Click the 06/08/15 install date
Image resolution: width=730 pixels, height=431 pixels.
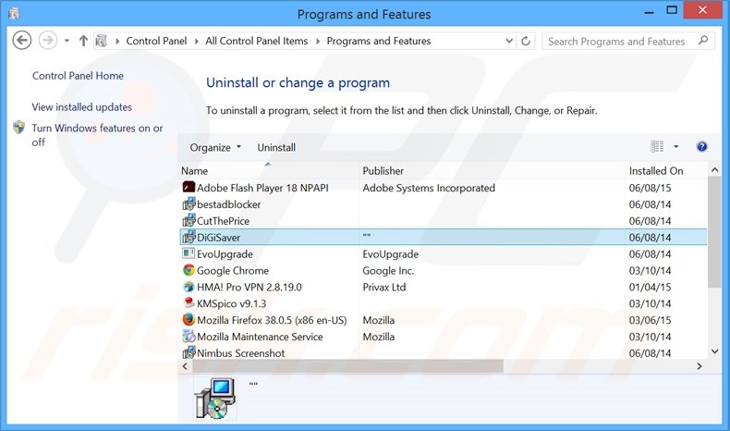(650, 188)
